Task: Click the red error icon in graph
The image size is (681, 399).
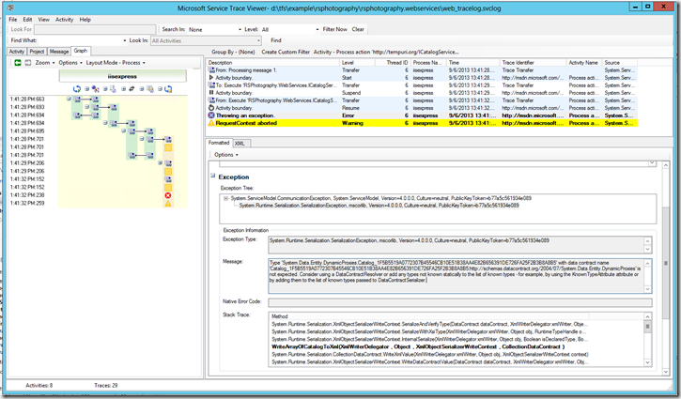Action: [x=167, y=195]
